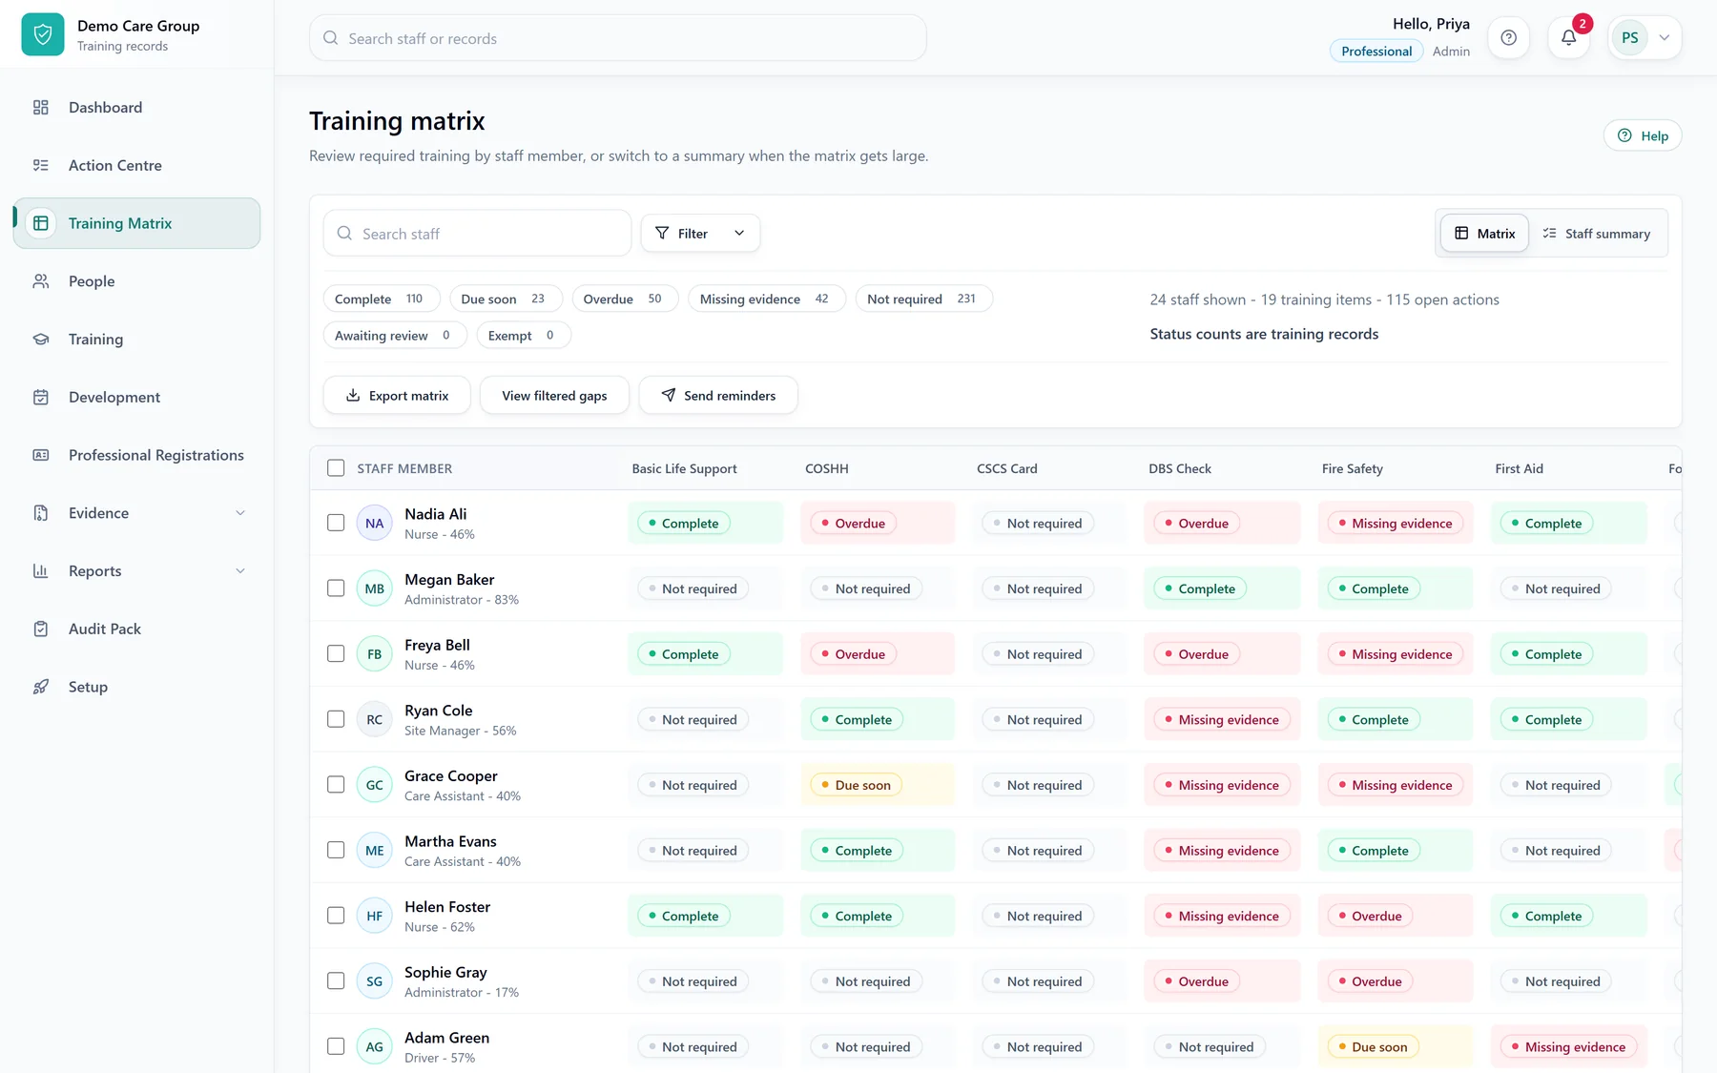Click the Audit Pack clipboard icon
Image resolution: width=1717 pixels, height=1073 pixels.
tap(41, 629)
